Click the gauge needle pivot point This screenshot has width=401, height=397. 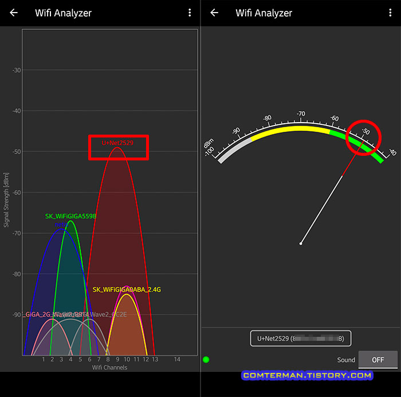tap(301, 243)
